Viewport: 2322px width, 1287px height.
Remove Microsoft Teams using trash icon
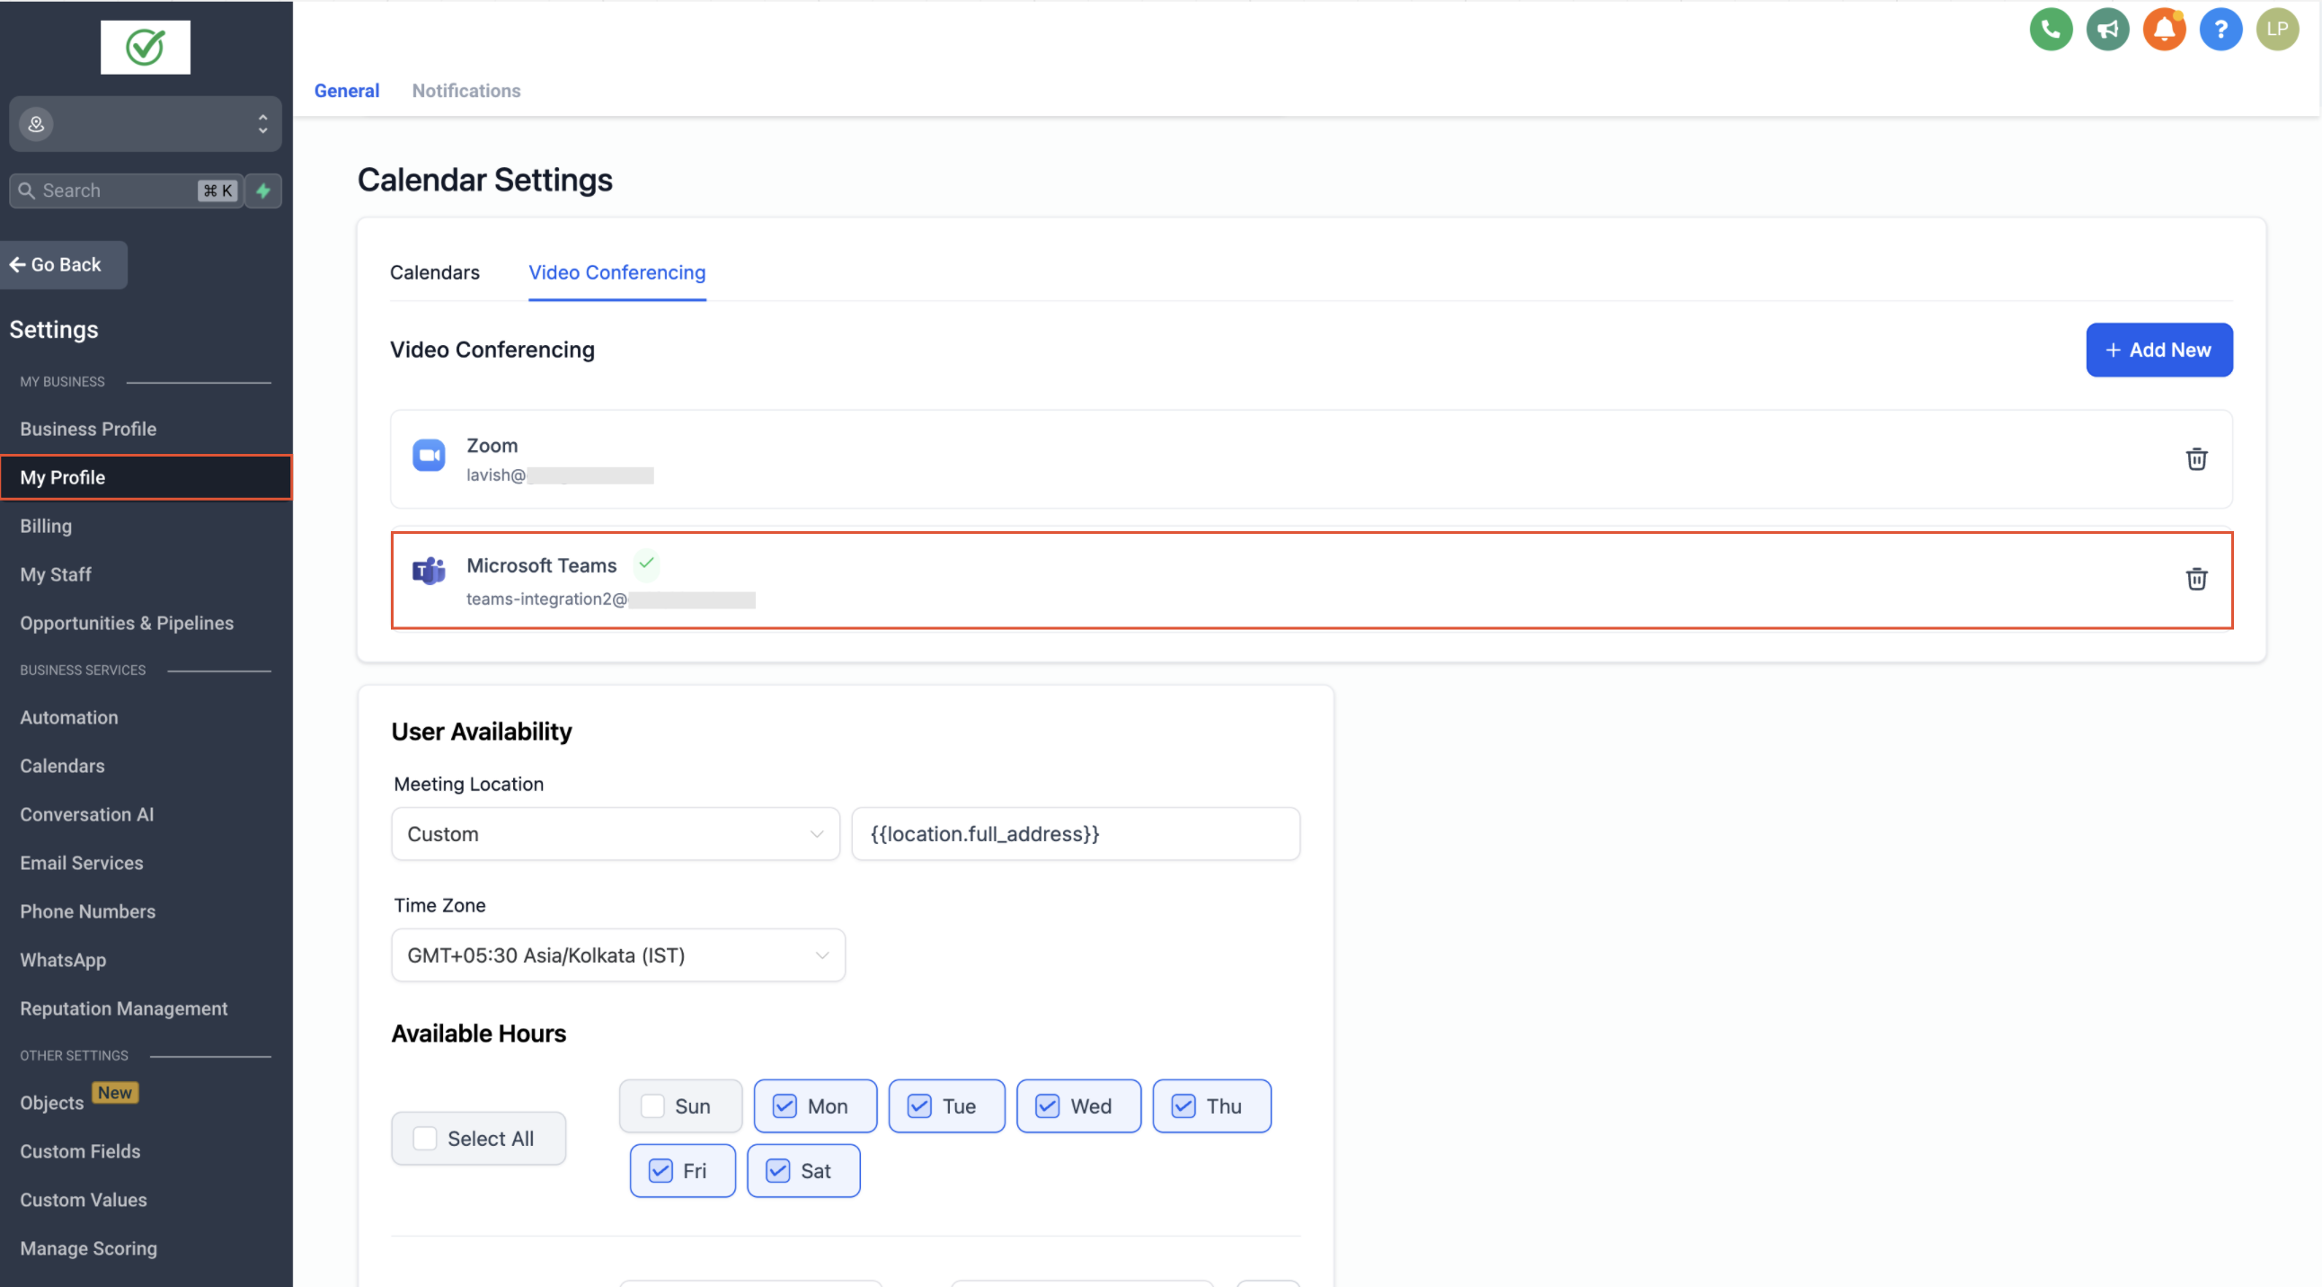click(2196, 579)
